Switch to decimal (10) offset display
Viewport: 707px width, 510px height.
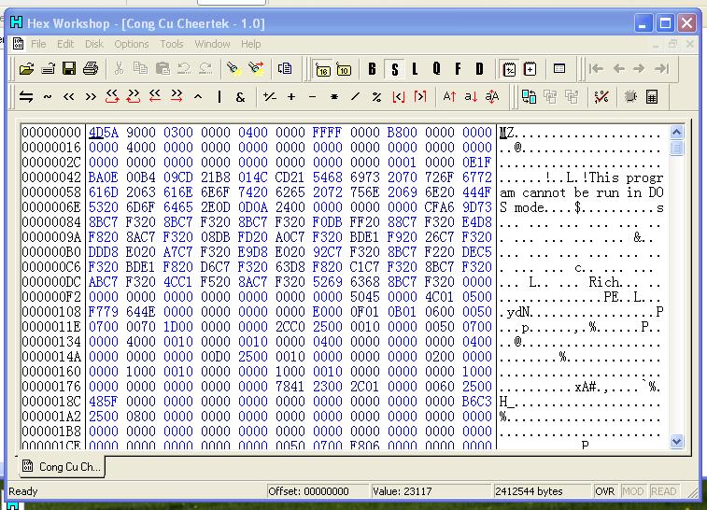coord(344,70)
